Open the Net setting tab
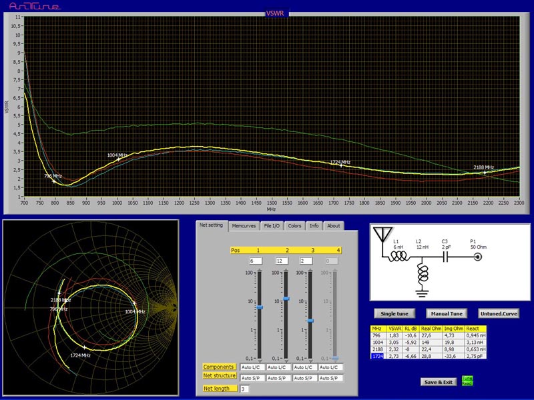The width and height of the screenshot is (534, 400). (x=211, y=225)
